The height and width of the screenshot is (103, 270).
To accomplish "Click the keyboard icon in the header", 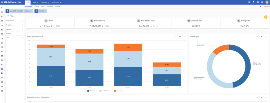I will tap(258, 2).
